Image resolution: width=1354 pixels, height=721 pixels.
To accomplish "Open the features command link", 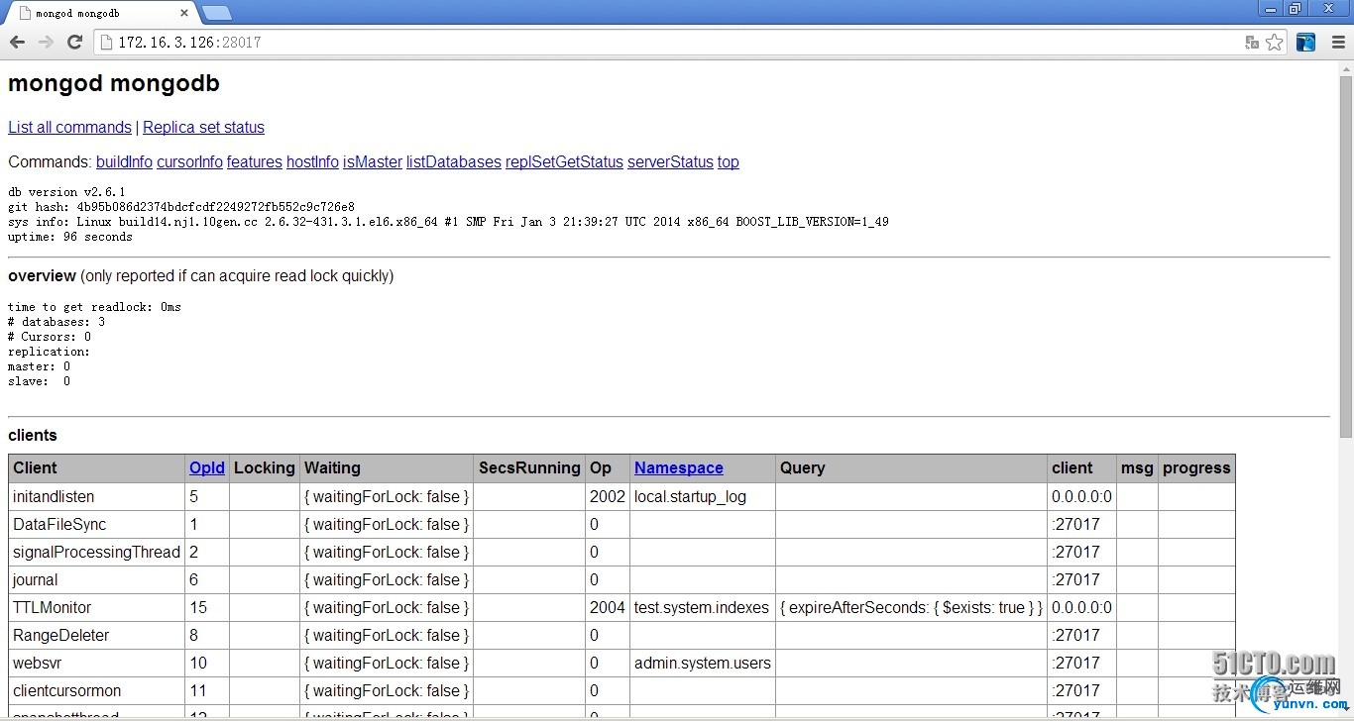I will coord(255,161).
